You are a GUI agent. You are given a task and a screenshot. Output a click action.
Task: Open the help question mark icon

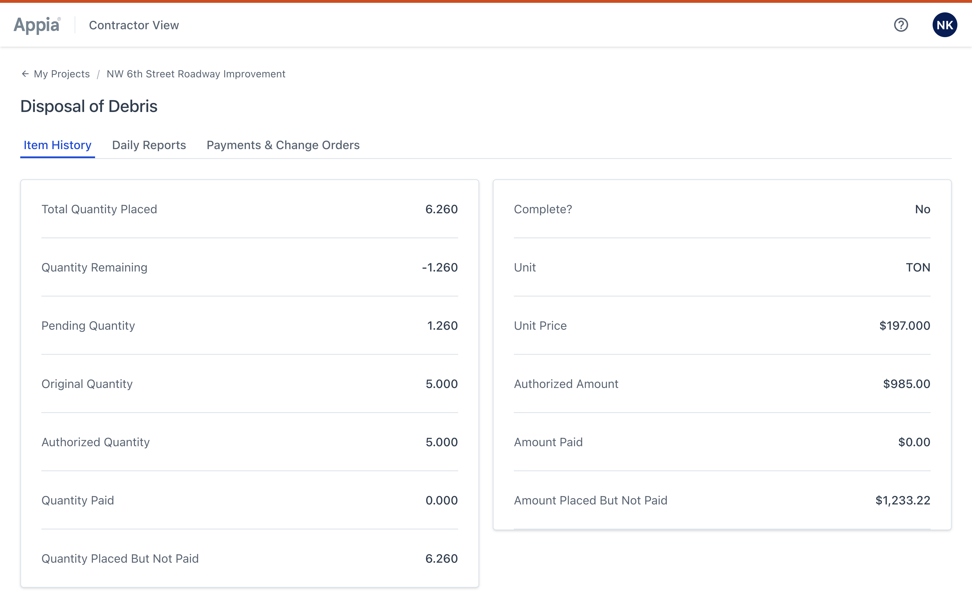pos(901,25)
